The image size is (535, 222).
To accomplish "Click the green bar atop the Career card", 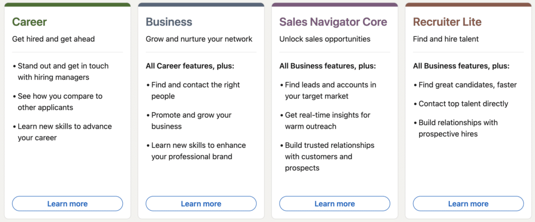I will (67, 5).
